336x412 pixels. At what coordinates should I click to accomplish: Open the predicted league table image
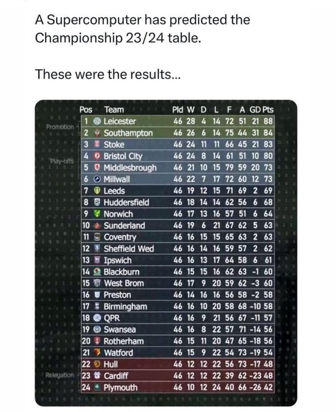coord(166,253)
